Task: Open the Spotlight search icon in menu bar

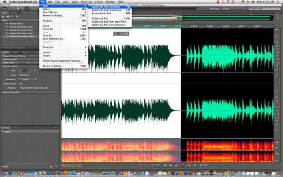Action: 279,2
